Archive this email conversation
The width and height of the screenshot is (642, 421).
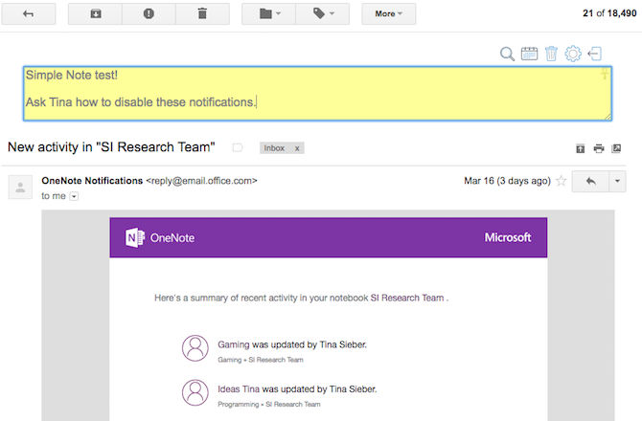(x=96, y=14)
